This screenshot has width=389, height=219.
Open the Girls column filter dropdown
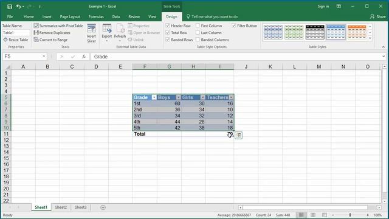tap(202, 97)
